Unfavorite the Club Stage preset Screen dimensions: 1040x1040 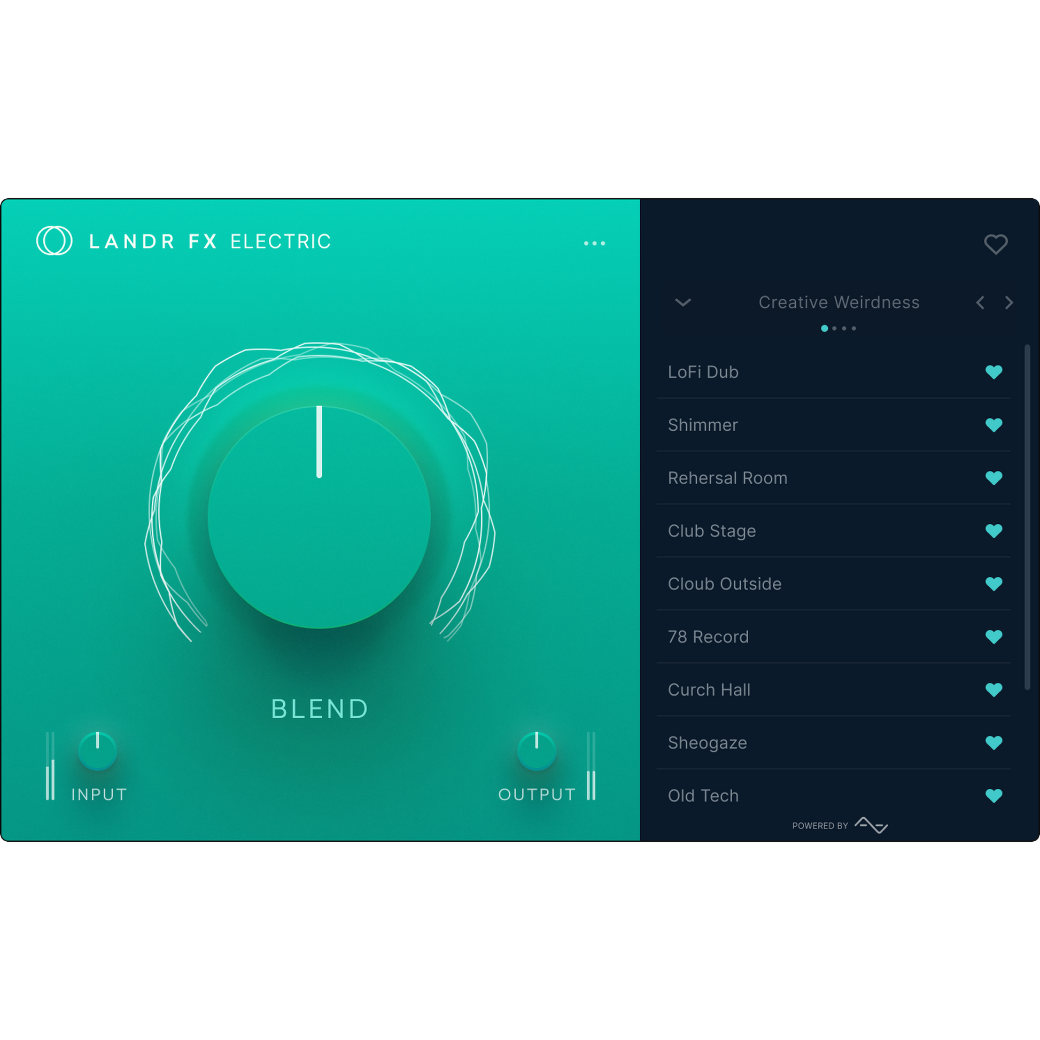994,531
